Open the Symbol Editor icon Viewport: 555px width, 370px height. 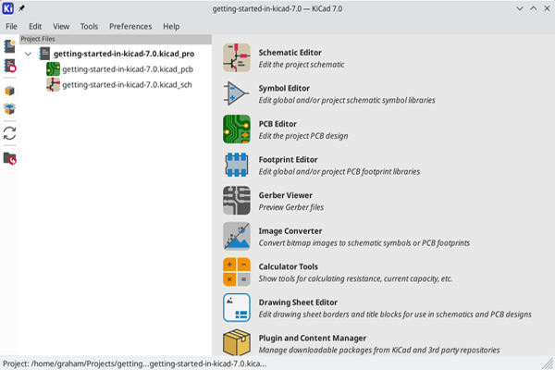coord(237,93)
